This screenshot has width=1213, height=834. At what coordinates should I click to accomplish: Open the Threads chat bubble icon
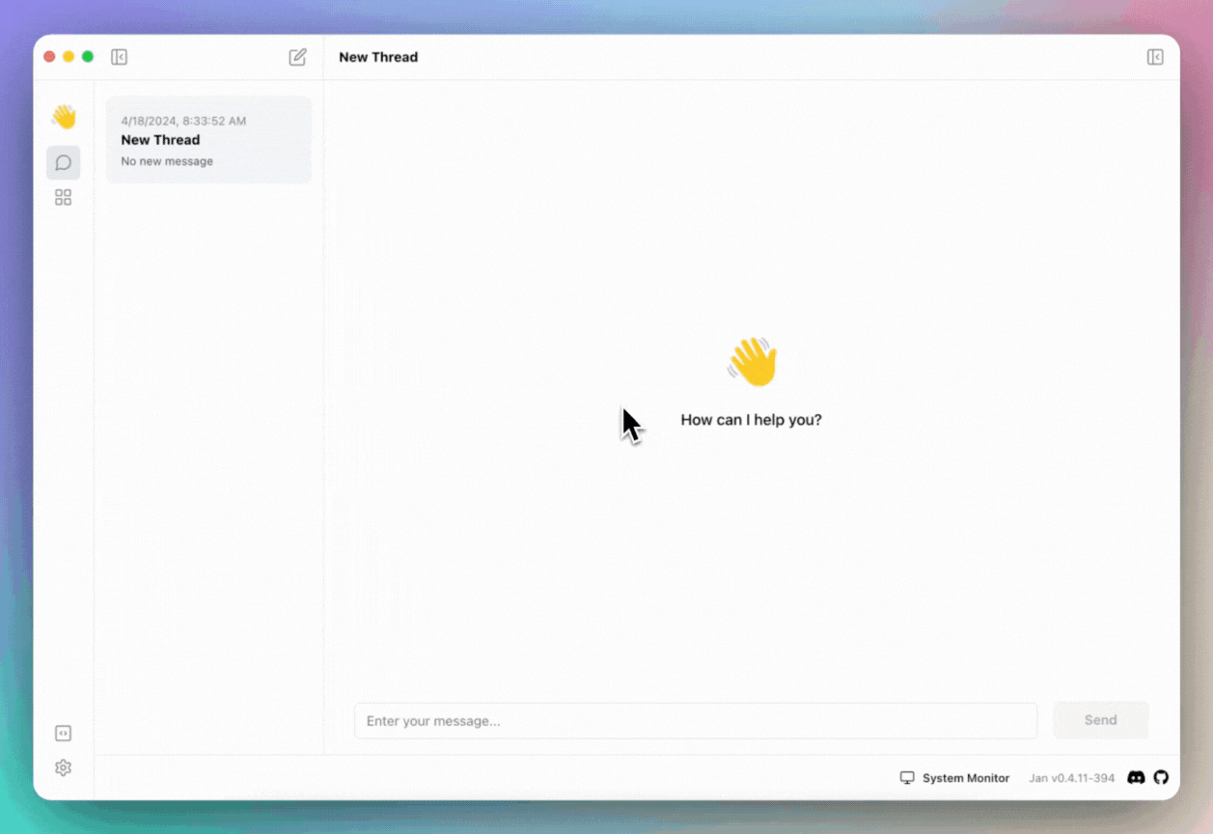(x=64, y=162)
